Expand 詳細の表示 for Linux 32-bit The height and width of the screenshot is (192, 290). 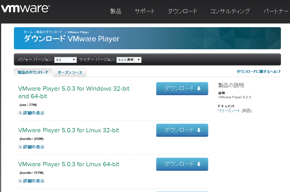click(32, 147)
